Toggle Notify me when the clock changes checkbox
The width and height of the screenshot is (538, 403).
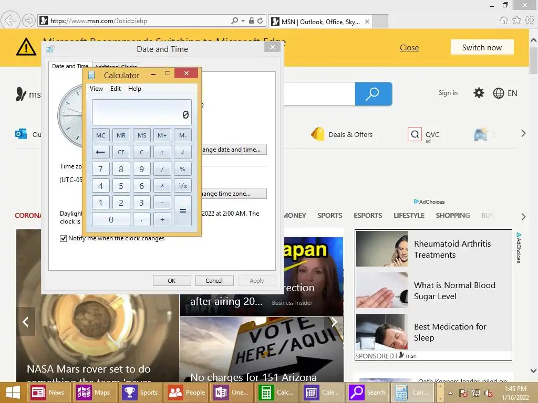[63, 238]
